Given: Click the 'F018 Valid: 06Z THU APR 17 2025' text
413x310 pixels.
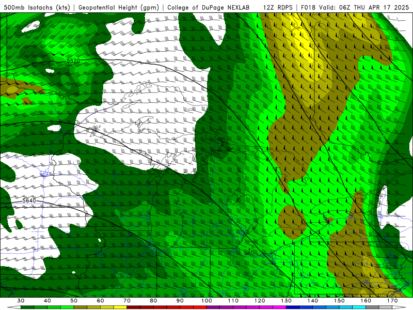Looking at the screenshot, I should pos(355,8).
